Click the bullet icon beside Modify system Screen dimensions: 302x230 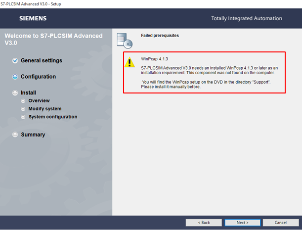pos(23,109)
